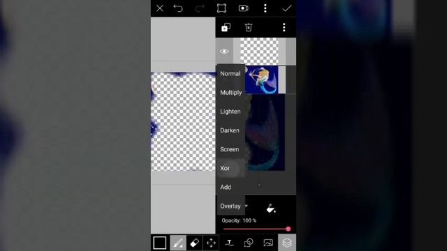Screen dimensions: 447x251
Task: Select the Text tool
Action: 229,243
